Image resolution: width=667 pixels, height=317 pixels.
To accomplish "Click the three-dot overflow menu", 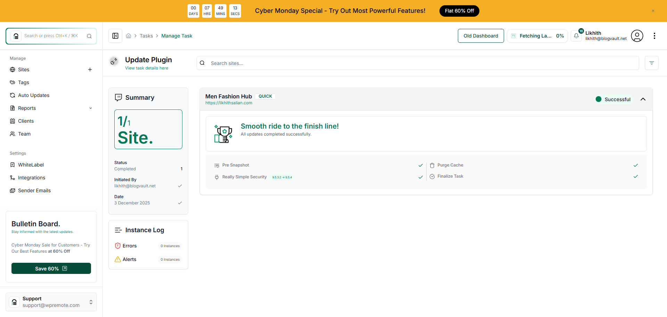I will click(x=655, y=36).
